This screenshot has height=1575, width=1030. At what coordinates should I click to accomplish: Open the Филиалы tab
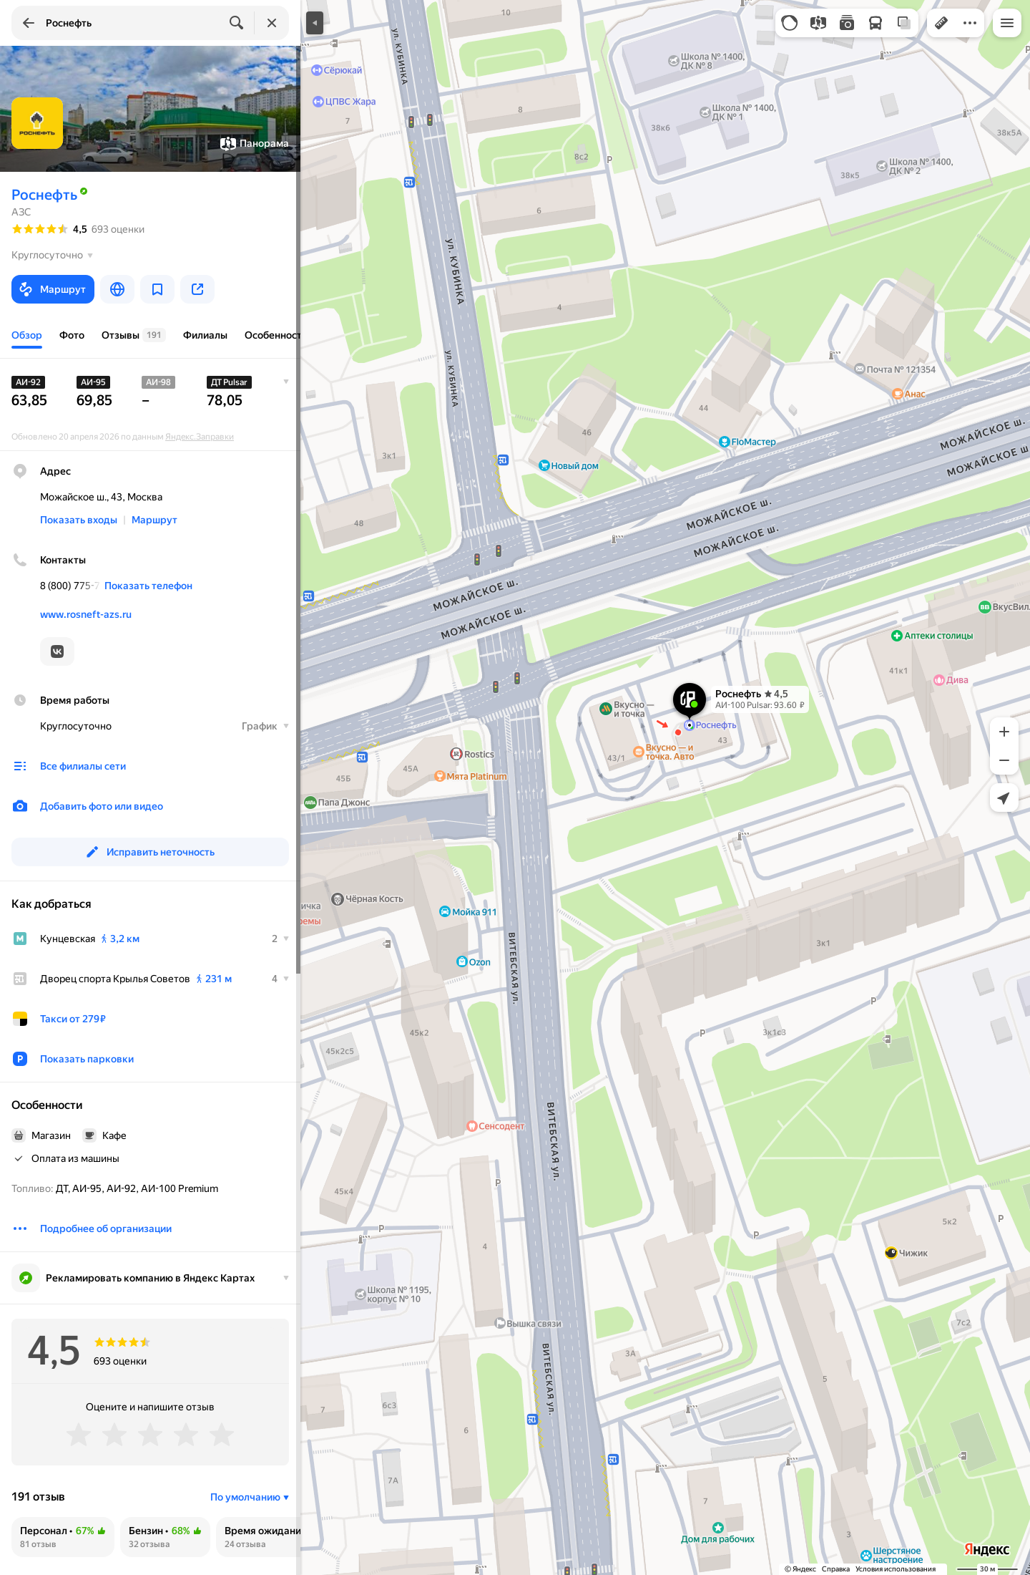(x=205, y=335)
